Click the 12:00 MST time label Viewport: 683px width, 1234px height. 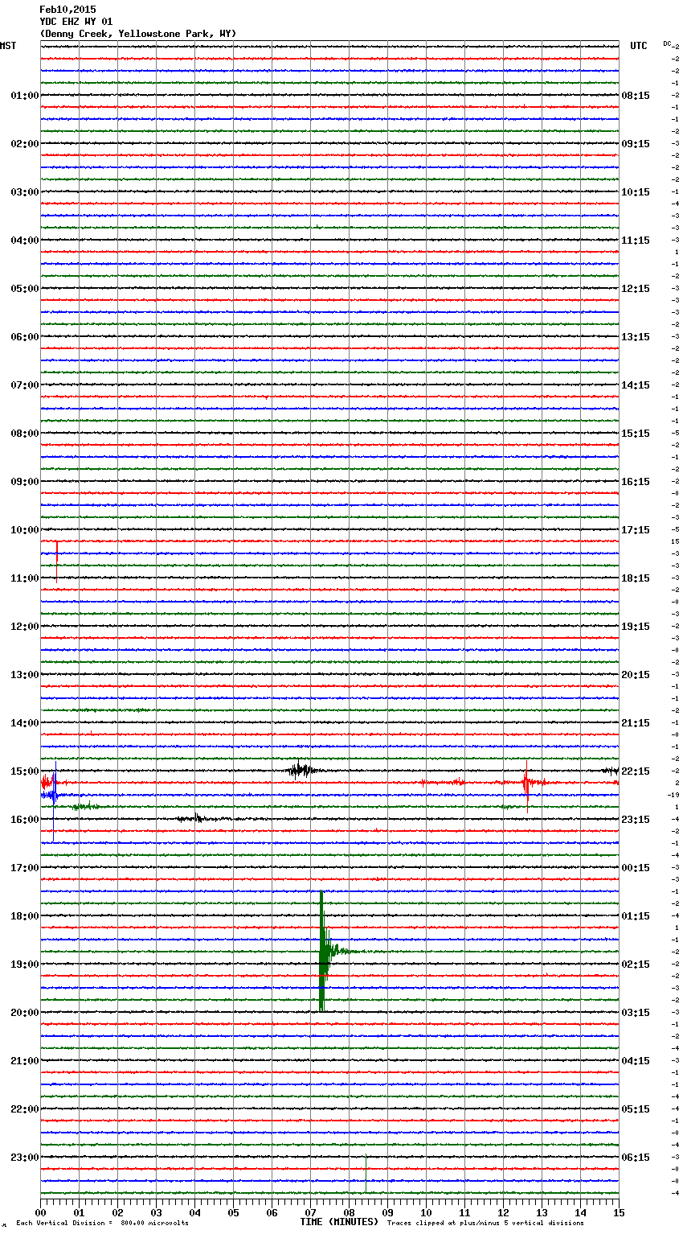pyautogui.click(x=24, y=627)
